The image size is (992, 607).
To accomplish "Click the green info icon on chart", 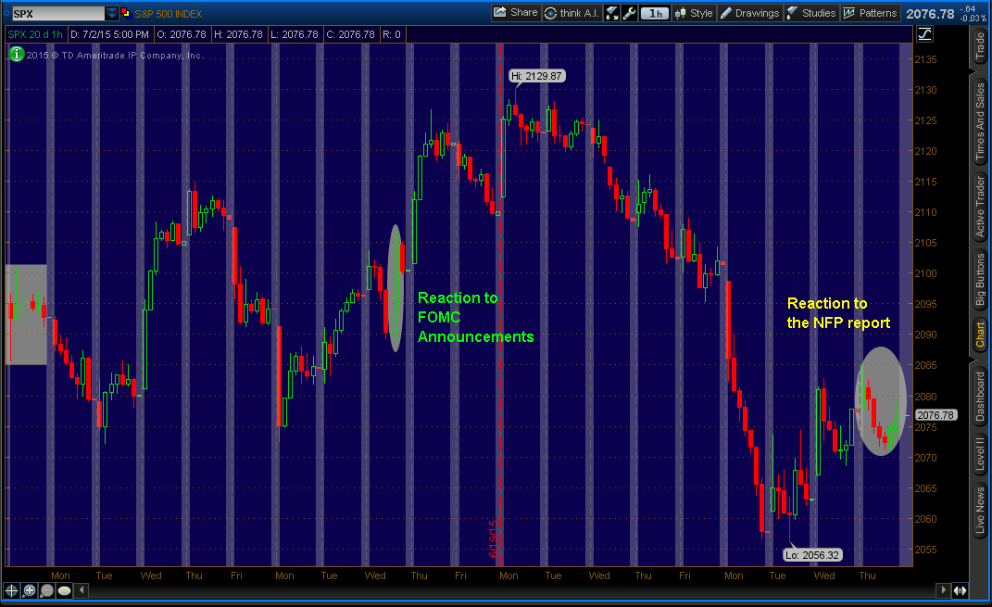I will (x=17, y=55).
